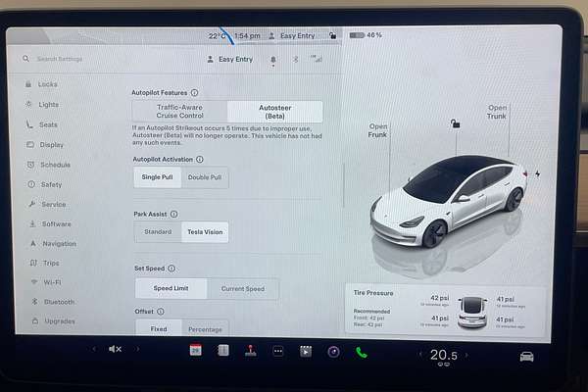Show info for Set Speed
588x392 pixels.
[171, 269]
